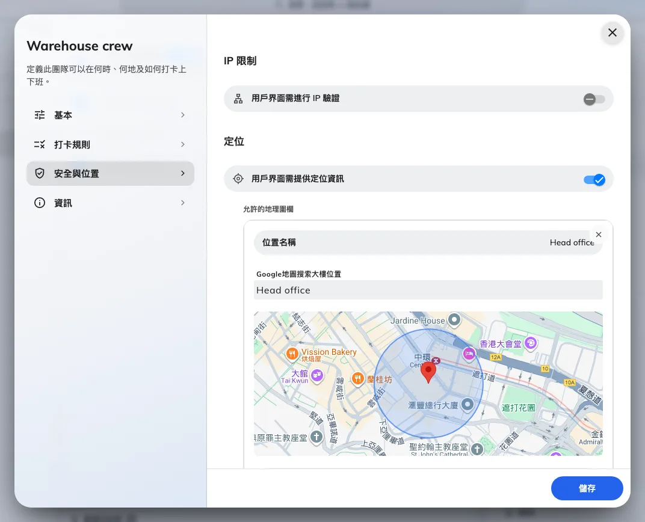Click the 定位 heading
The height and width of the screenshot is (522, 645).
234,141
